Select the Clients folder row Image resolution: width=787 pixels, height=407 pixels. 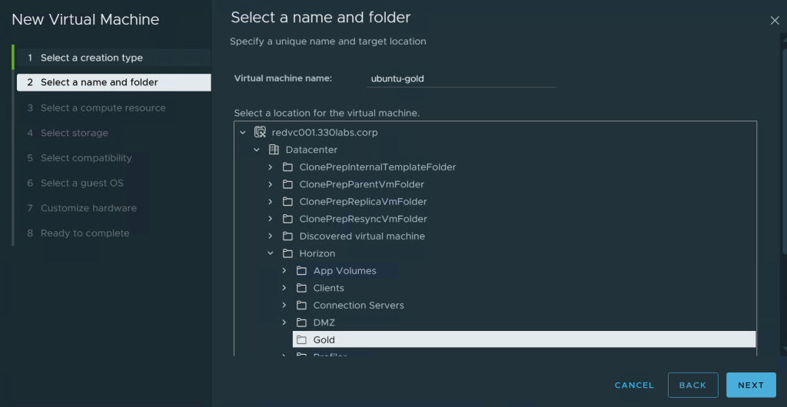(x=328, y=288)
